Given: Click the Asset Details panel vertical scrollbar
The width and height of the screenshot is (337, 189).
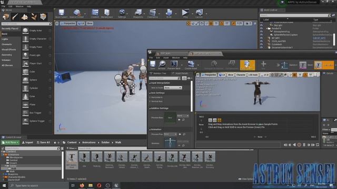Looking at the screenshot, I should tap(192, 96).
